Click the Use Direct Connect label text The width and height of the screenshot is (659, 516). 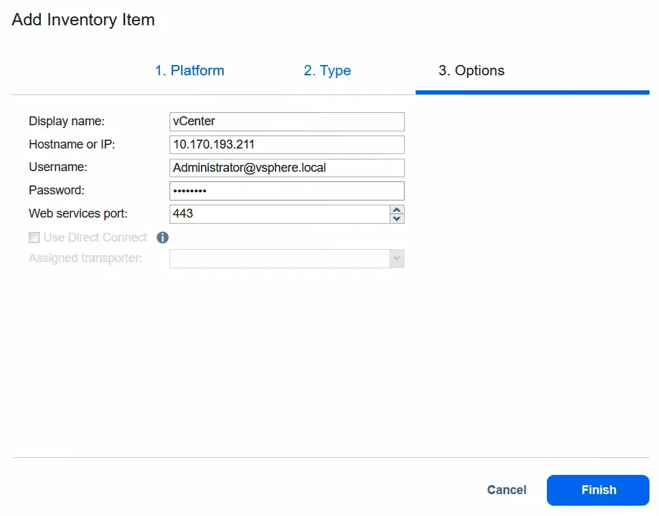96,237
